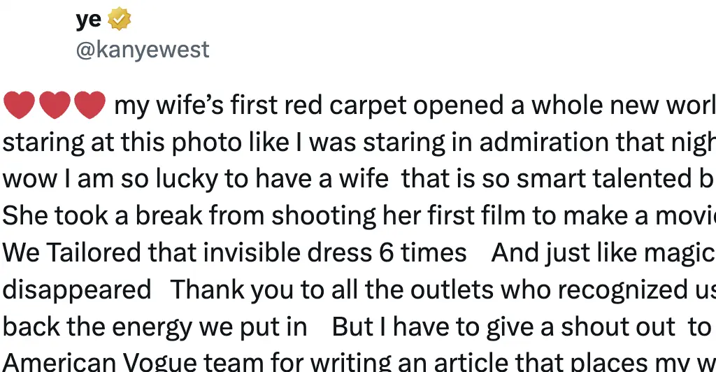Click "back the energy we put in"
The width and height of the screenshot is (716, 372).
click(x=155, y=327)
